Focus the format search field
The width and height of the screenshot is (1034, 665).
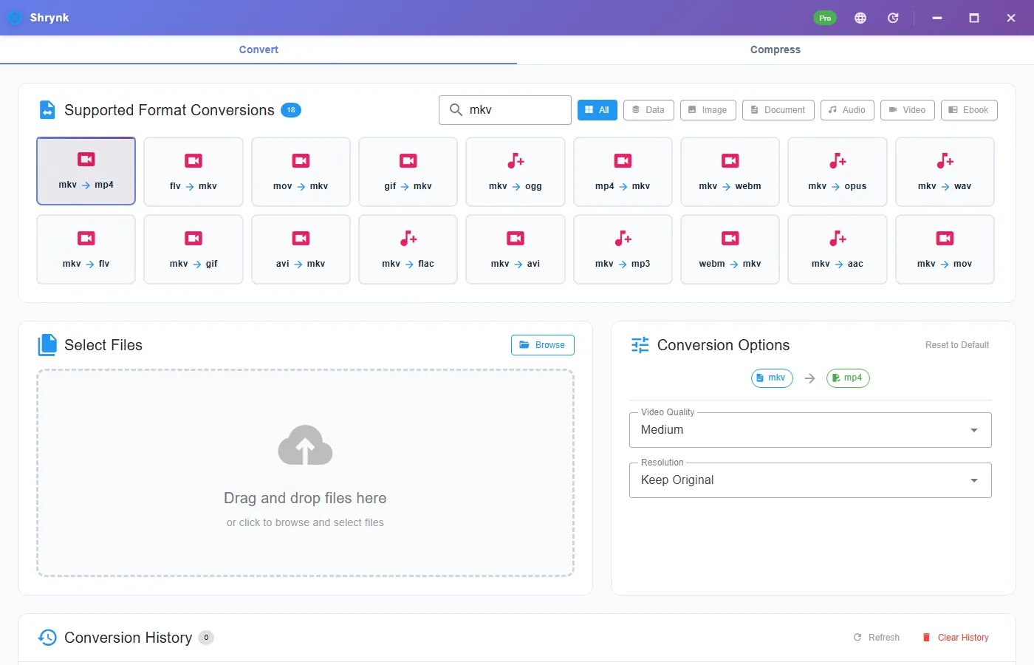pyautogui.click(x=505, y=110)
